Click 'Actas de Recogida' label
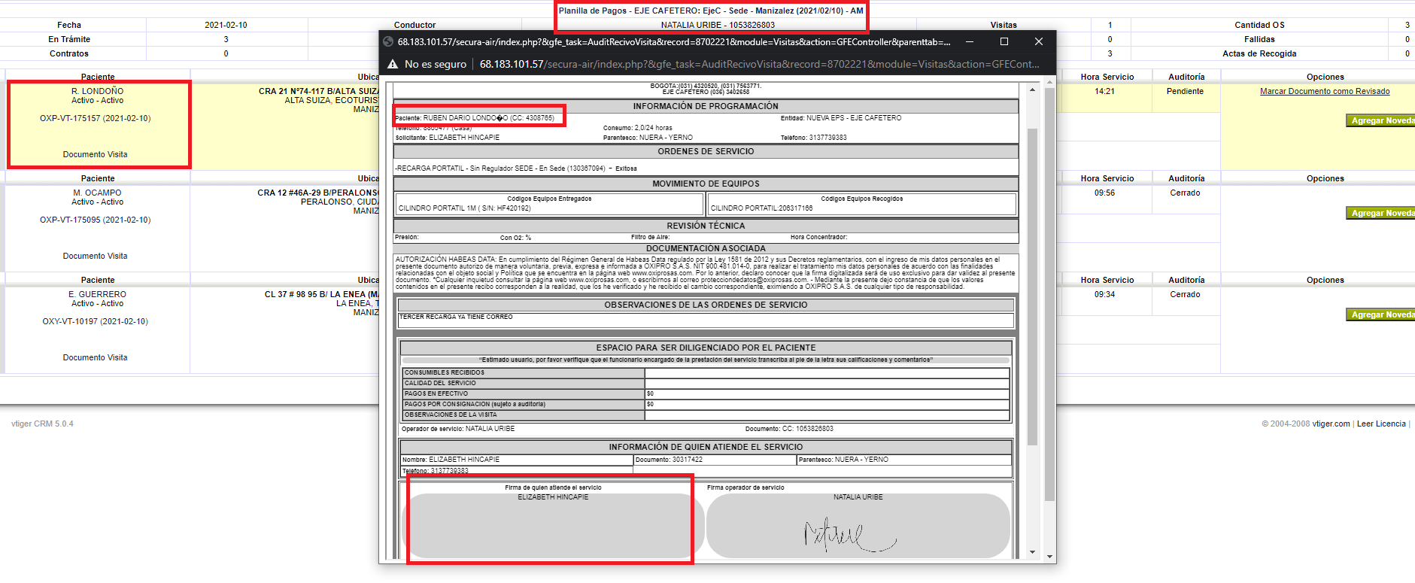This screenshot has height=583, width=1415. click(1259, 54)
